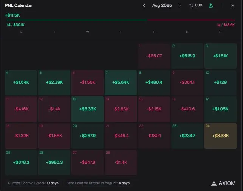Select day 18 cell showing -$1.32K
This screenshot has width=243, height=191.
tap(21, 136)
